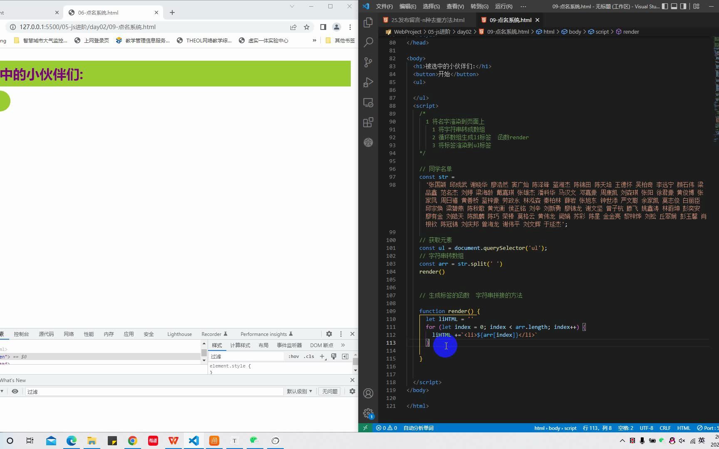Expand the hidden VS Code menus ellipsis
This screenshot has width=719, height=449.
point(523,6)
